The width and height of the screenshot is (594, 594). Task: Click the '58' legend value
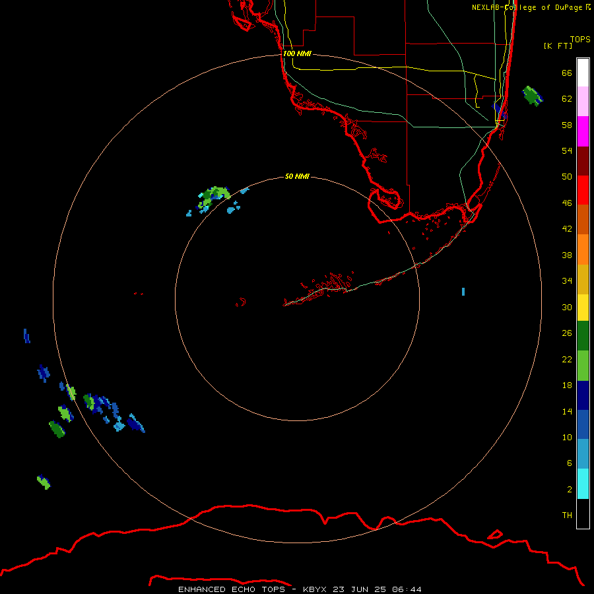coord(567,125)
